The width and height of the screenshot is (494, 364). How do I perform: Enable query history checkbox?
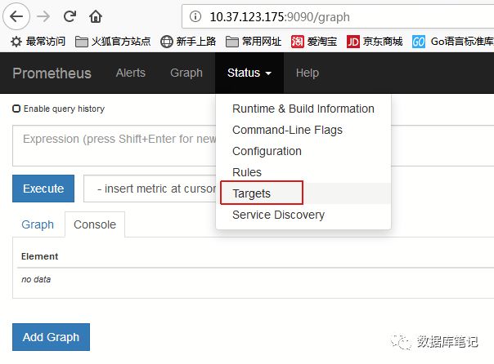click(x=16, y=109)
